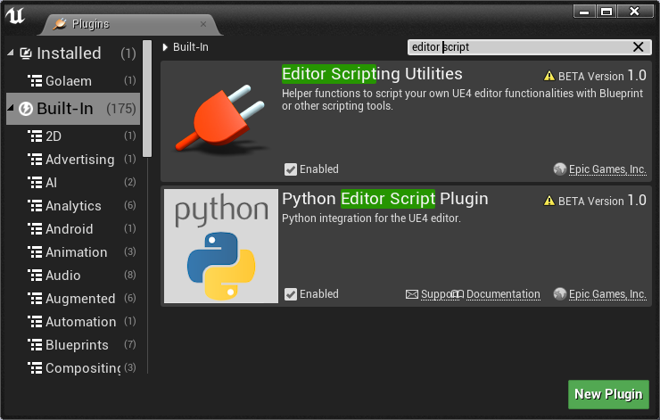Disable Python Editor Script Plugin checkbox
Image resolution: width=660 pixels, height=420 pixels.
291,294
